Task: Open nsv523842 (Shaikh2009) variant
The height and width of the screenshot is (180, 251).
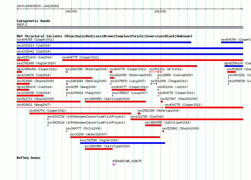Action: click(181, 128)
